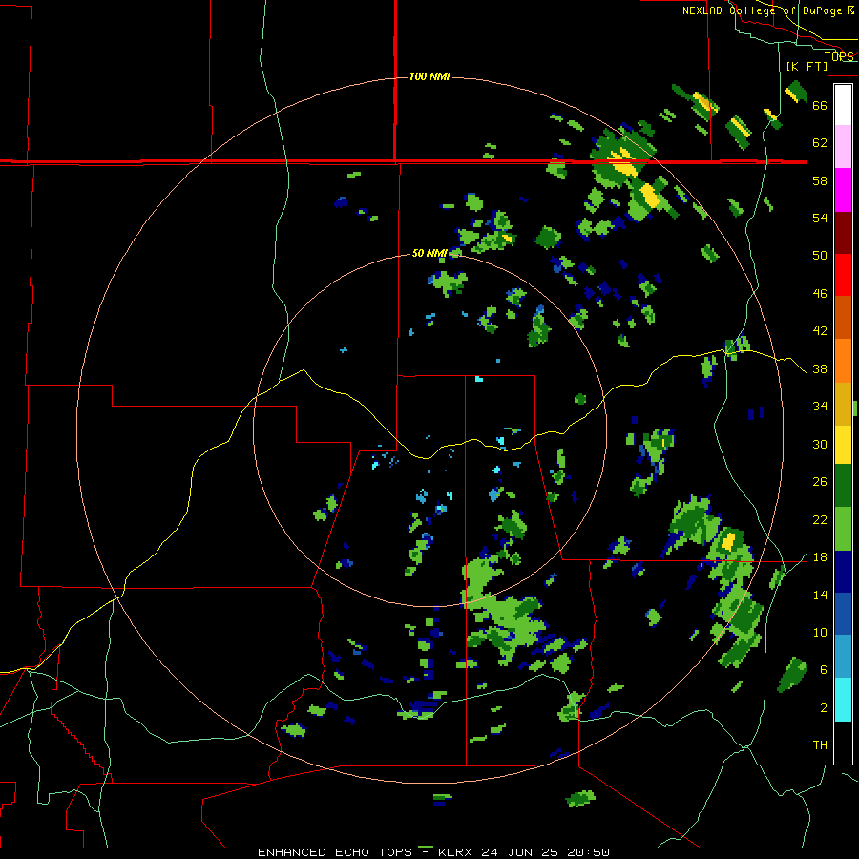Click the '62' legend value
This screenshot has width=859, height=859.
tap(820, 143)
